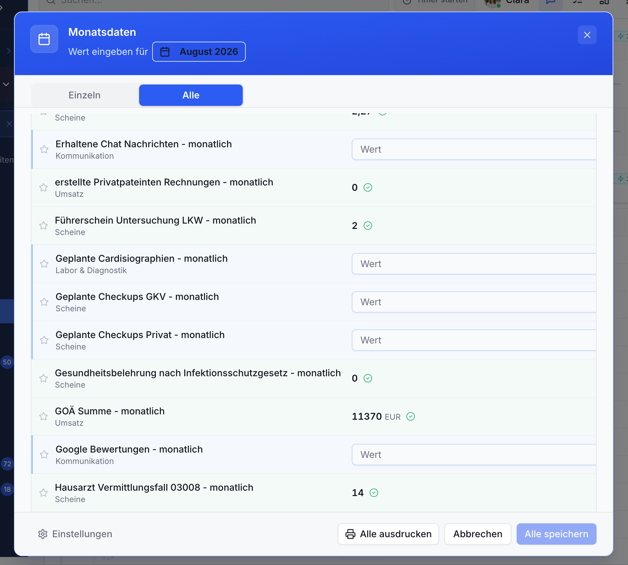Star Geplante Checkups Privat row
Screen dimensions: 628x565
click(44, 340)
